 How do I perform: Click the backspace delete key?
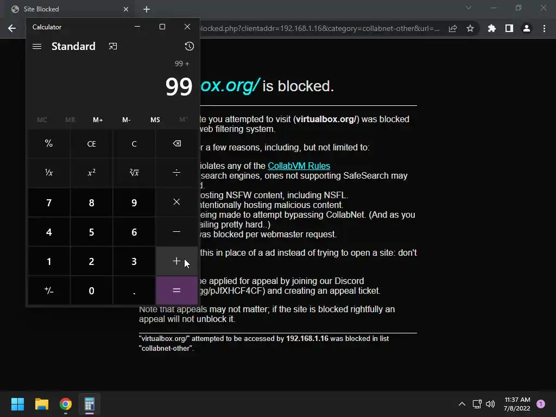pos(176,143)
